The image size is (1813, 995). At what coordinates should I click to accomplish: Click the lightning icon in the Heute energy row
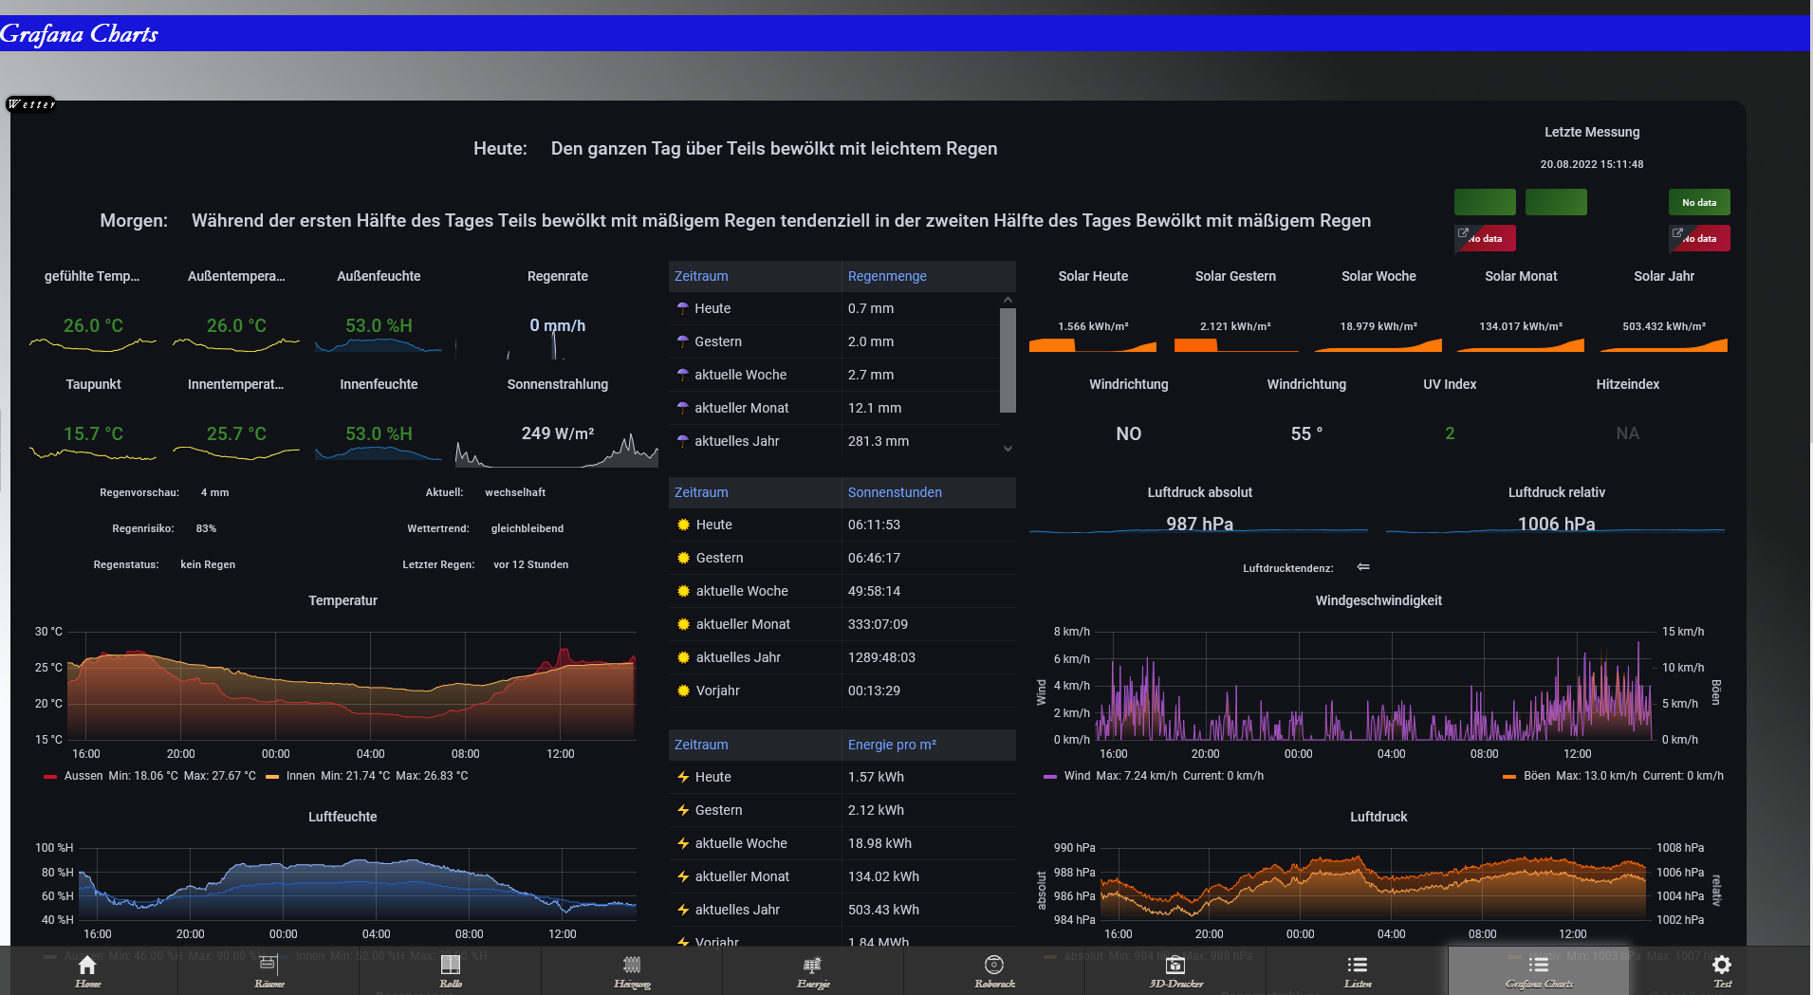coord(683,777)
